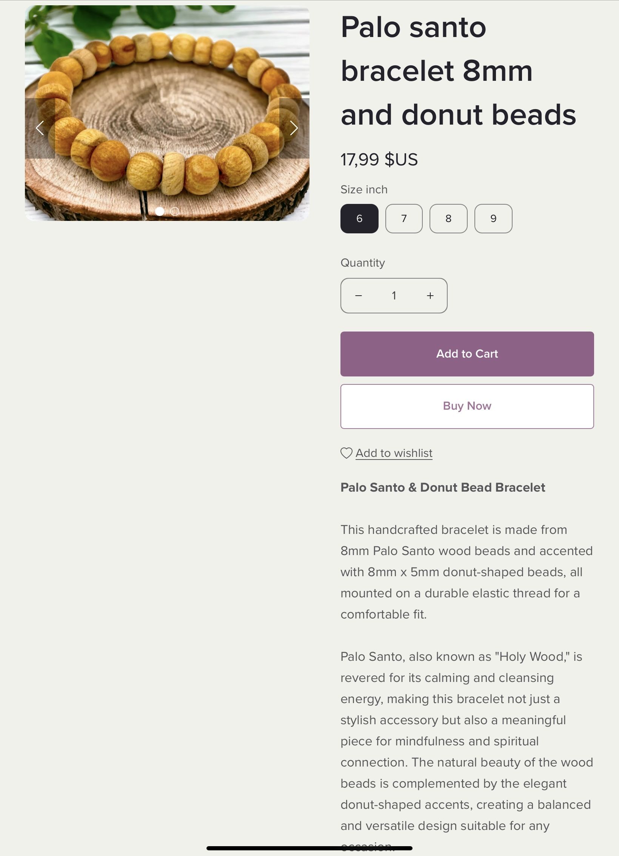Image resolution: width=619 pixels, height=856 pixels.
Task: Select size 6 inch option
Action: [x=359, y=219]
